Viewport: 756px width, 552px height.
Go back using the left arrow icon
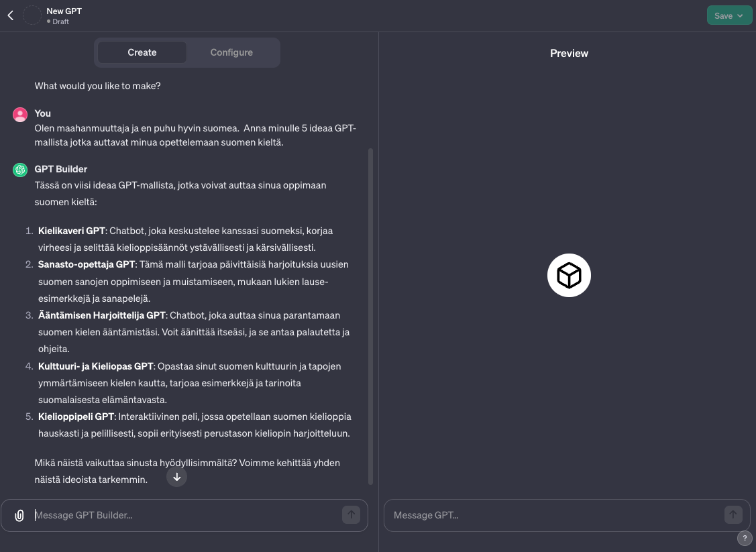[11, 15]
